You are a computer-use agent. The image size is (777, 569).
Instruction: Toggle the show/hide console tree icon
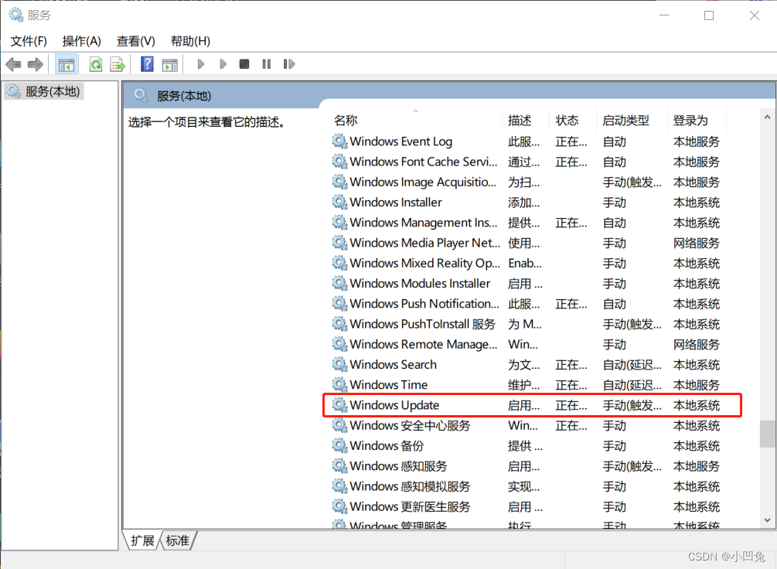click(x=66, y=64)
